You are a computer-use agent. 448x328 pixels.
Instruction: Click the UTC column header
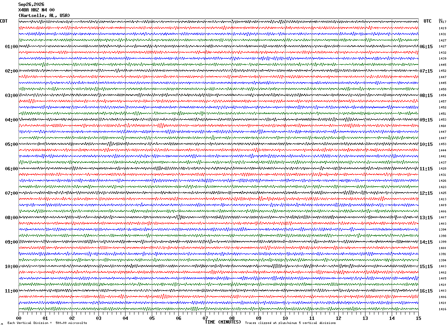point(428,21)
